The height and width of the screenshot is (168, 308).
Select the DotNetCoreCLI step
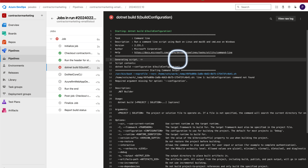[75, 75]
